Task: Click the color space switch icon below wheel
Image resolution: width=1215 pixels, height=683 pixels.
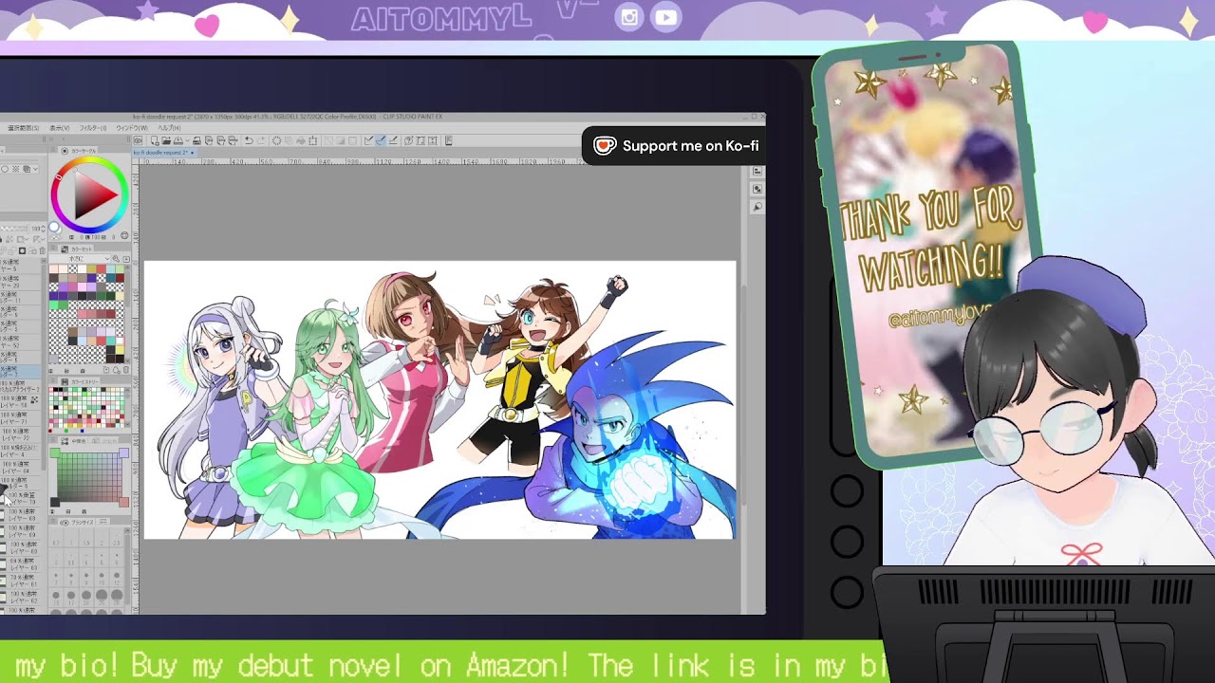Action: click(x=124, y=235)
